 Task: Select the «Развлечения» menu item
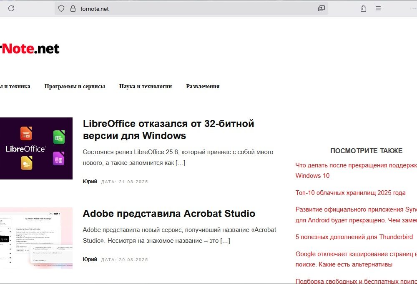coord(203,87)
